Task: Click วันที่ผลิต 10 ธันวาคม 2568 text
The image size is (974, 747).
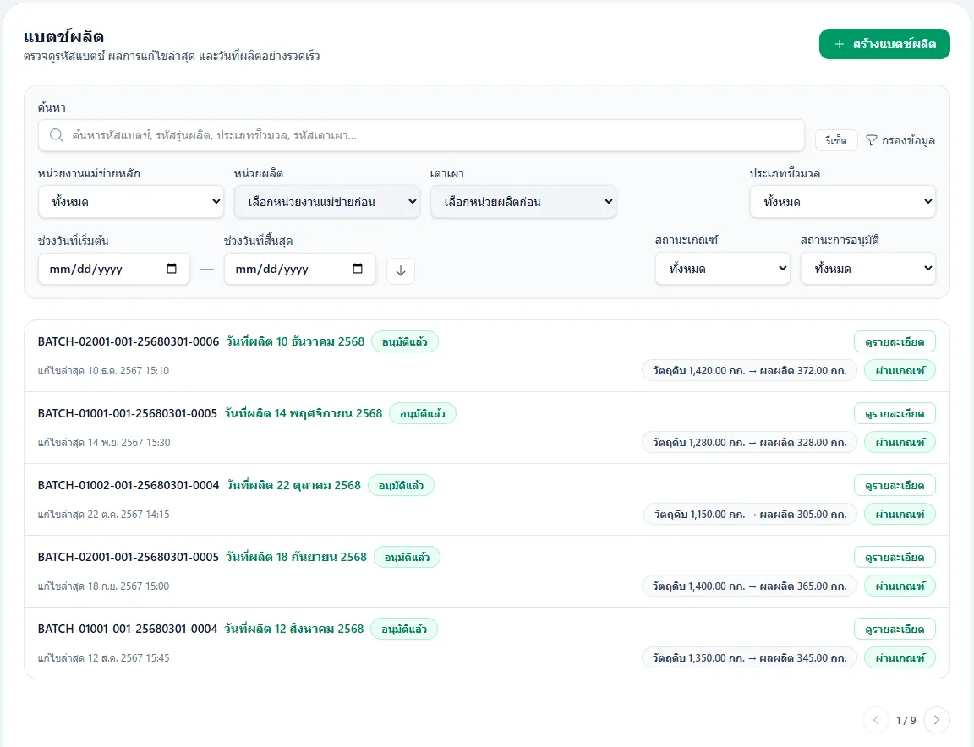Action: pyautogui.click(x=295, y=341)
